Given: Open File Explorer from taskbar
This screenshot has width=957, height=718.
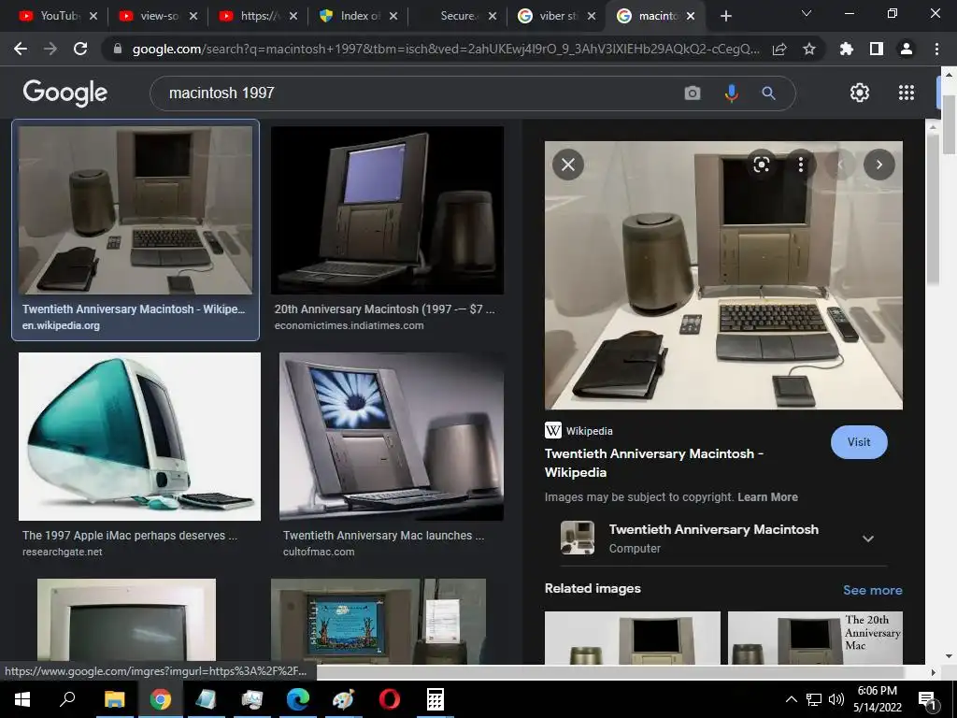Looking at the screenshot, I should tap(114, 699).
